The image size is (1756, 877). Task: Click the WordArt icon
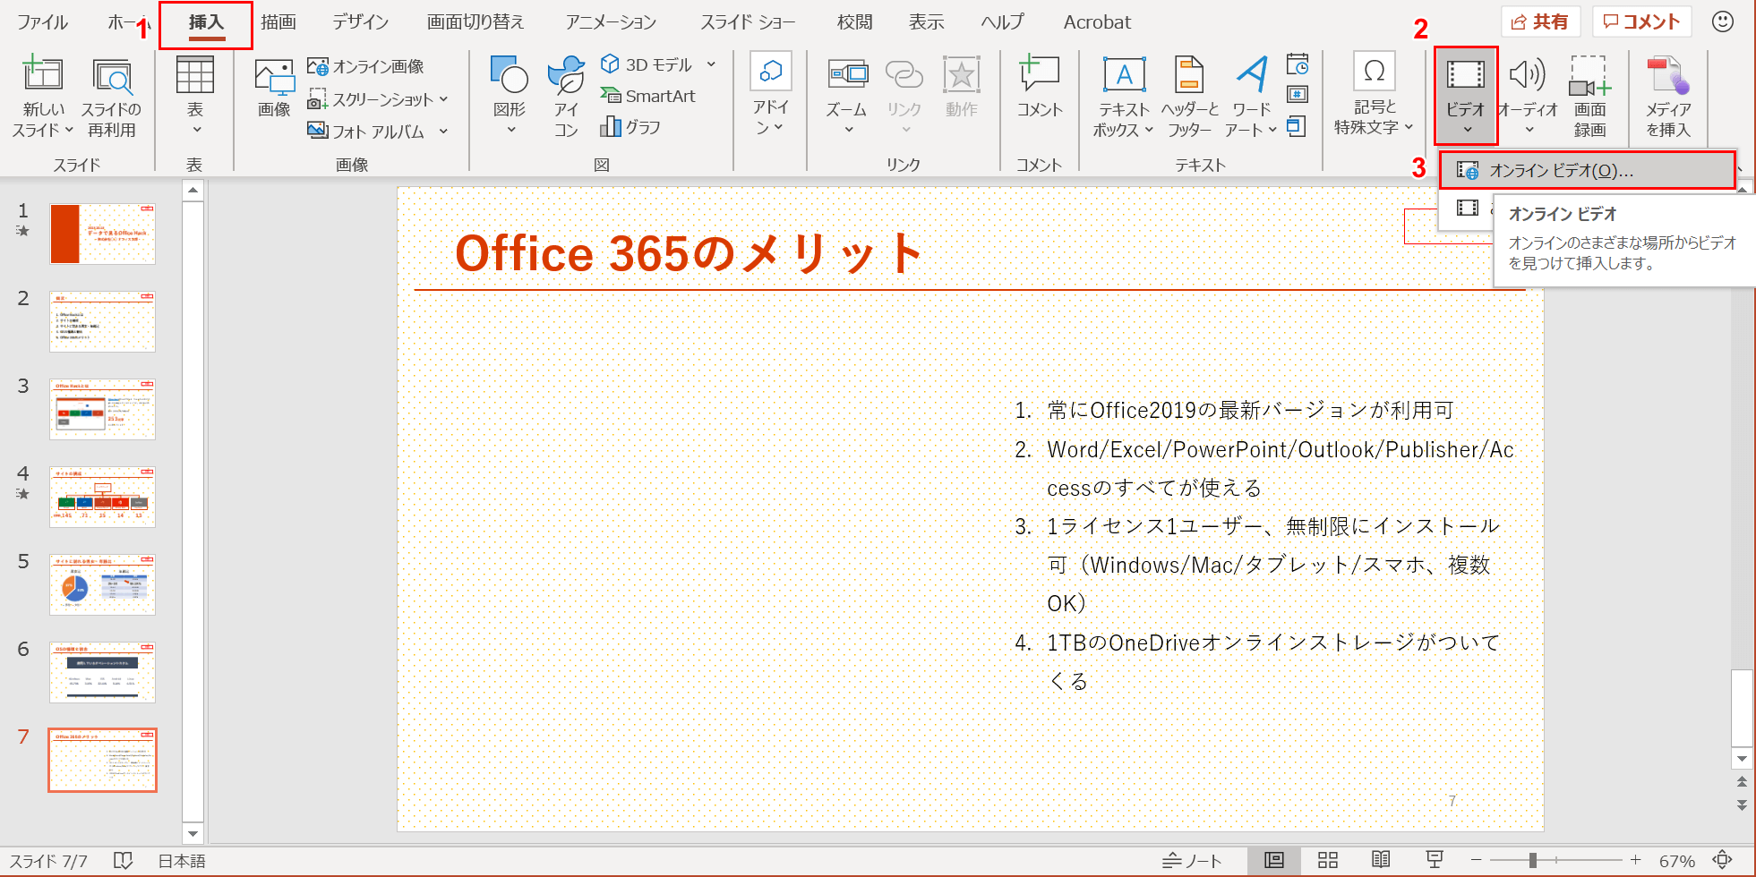(1251, 74)
